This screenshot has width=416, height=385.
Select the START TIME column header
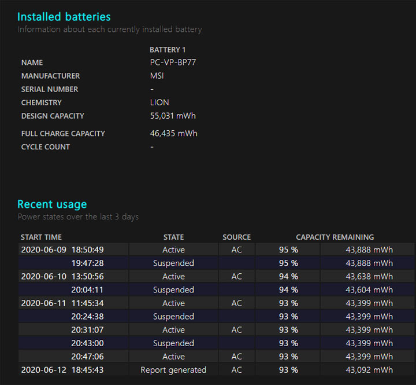[x=41, y=237]
